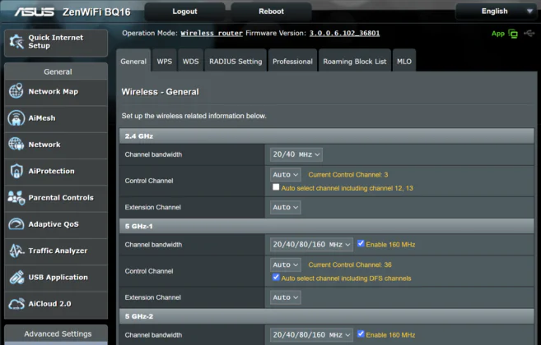Image resolution: width=541 pixels, height=345 pixels.
Task: Open the RADIUS Setting tab
Action: click(236, 61)
